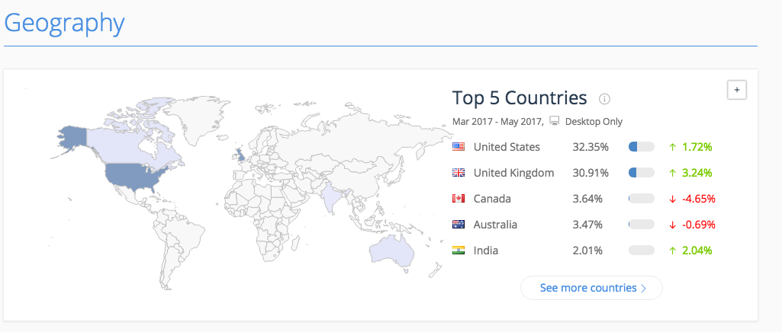Click the United Kingdom flag icon
This screenshot has height=332, width=782.
click(459, 173)
